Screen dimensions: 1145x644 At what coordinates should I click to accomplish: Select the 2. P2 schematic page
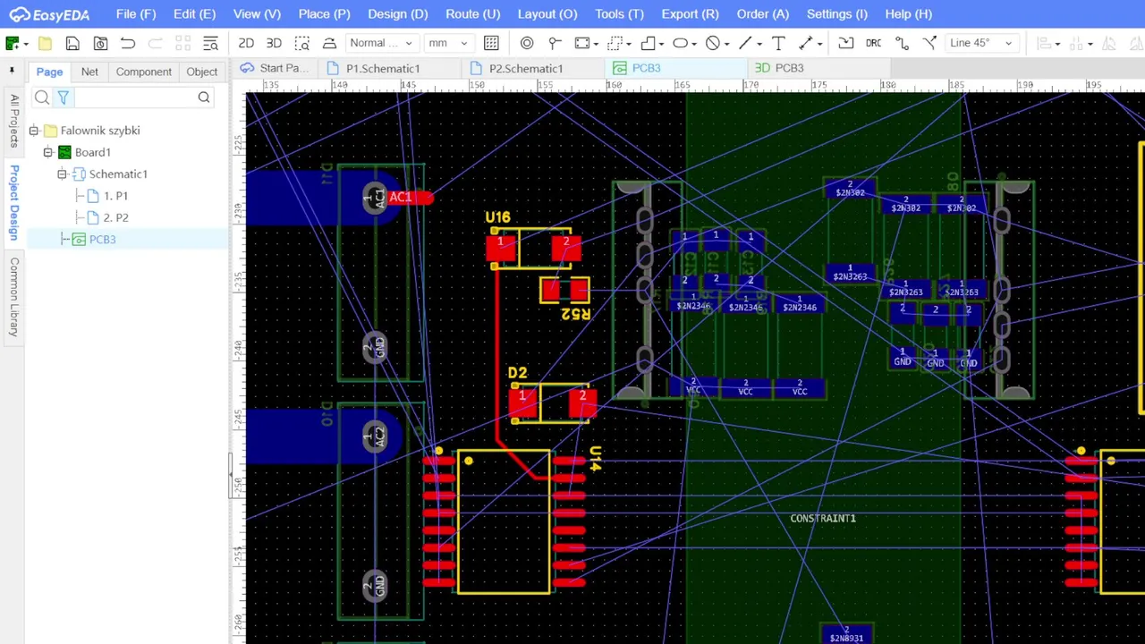click(115, 217)
